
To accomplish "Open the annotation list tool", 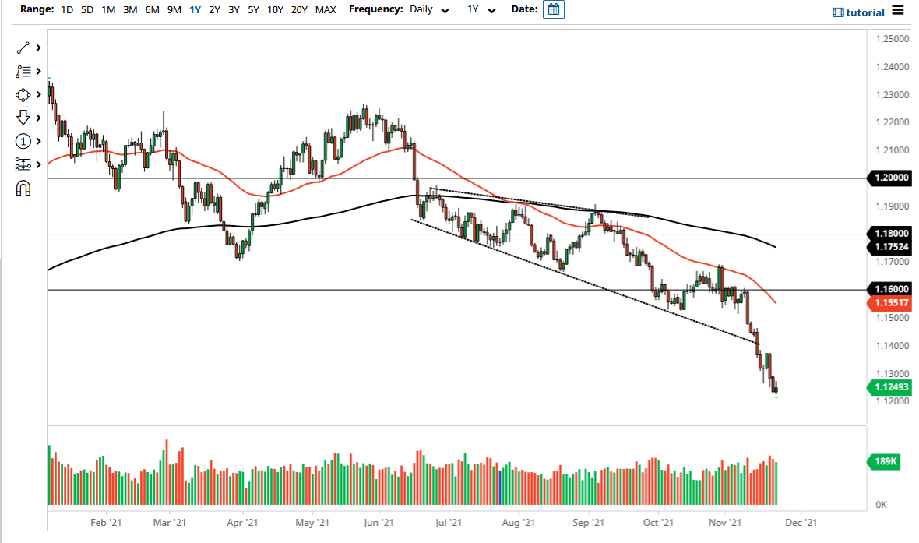I will [23, 71].
